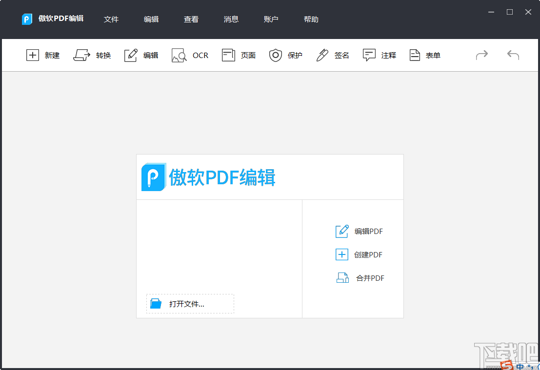
Task: Click the 转换 toolbar label
Action: click(x=103, y=56)
